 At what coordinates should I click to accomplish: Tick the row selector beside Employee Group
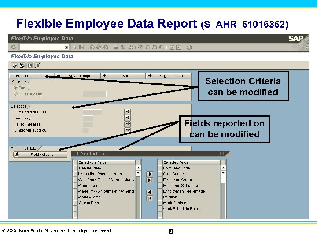click(x=160, y=180)
